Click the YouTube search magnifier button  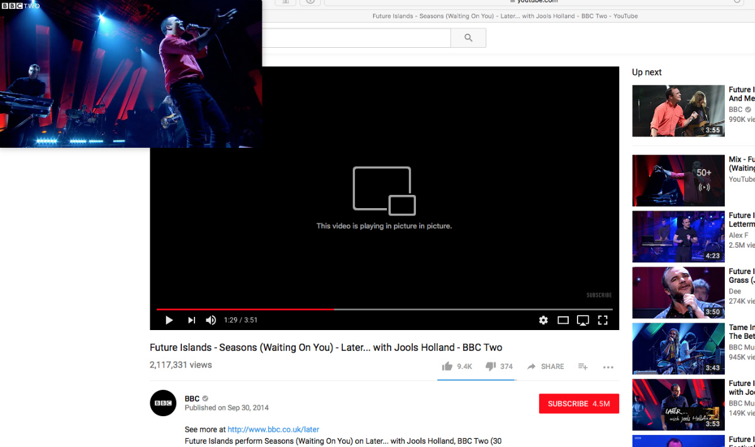click(468, 38)
